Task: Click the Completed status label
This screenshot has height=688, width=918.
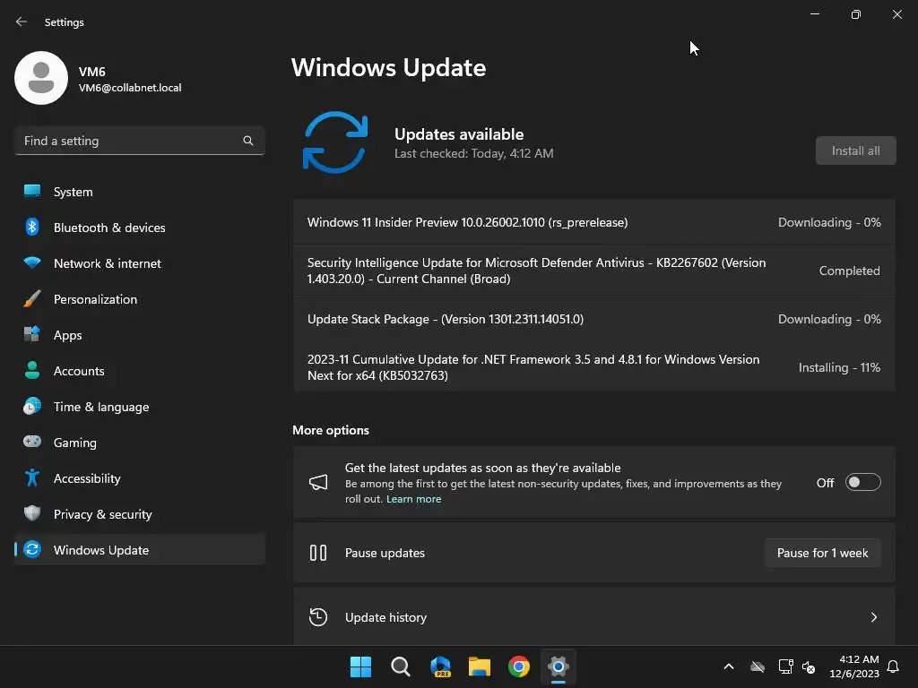Action: [850, 271]
